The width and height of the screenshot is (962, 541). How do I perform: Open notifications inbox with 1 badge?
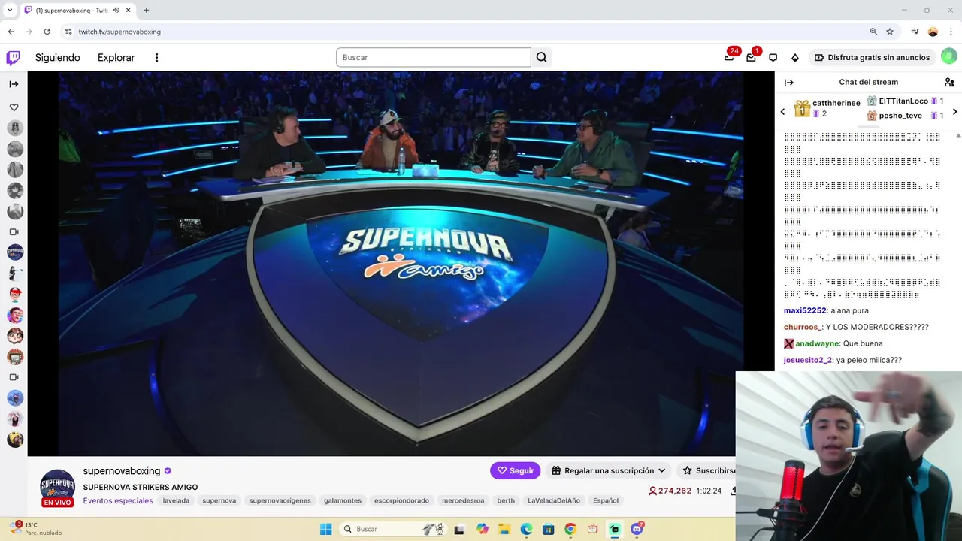tap(751, 57)
